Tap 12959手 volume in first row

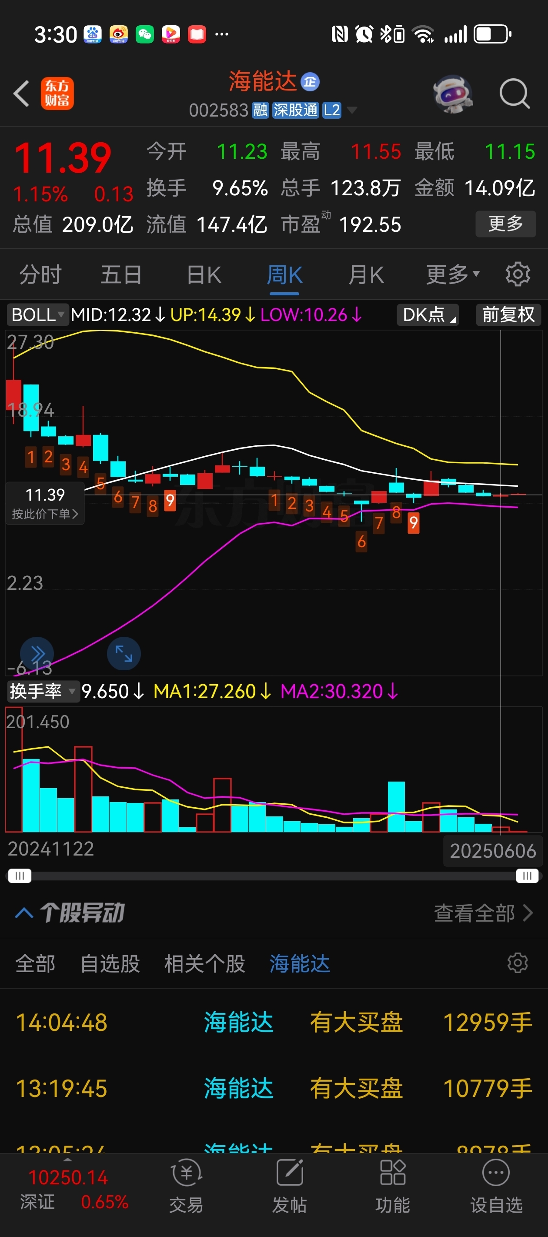[x=487, y=1022]
